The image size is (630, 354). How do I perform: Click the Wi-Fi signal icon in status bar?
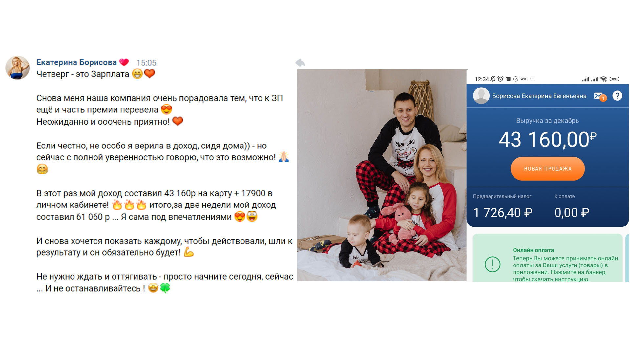tap(603, 79)
